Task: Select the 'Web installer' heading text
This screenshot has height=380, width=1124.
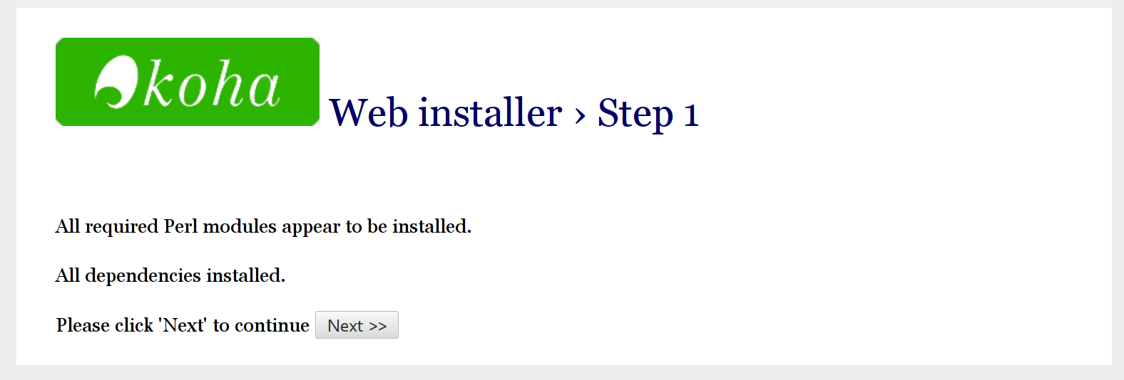Action: [x=446, y=112]
